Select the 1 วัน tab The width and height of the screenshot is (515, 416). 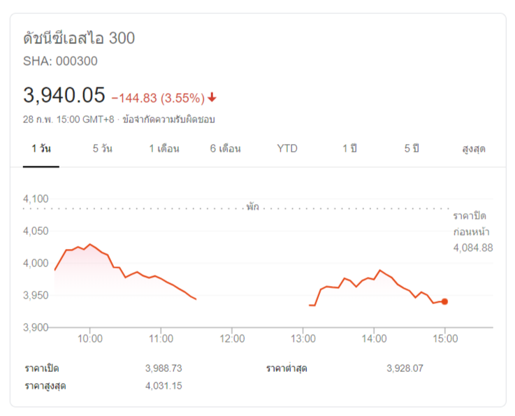click(x=41, y=149)
